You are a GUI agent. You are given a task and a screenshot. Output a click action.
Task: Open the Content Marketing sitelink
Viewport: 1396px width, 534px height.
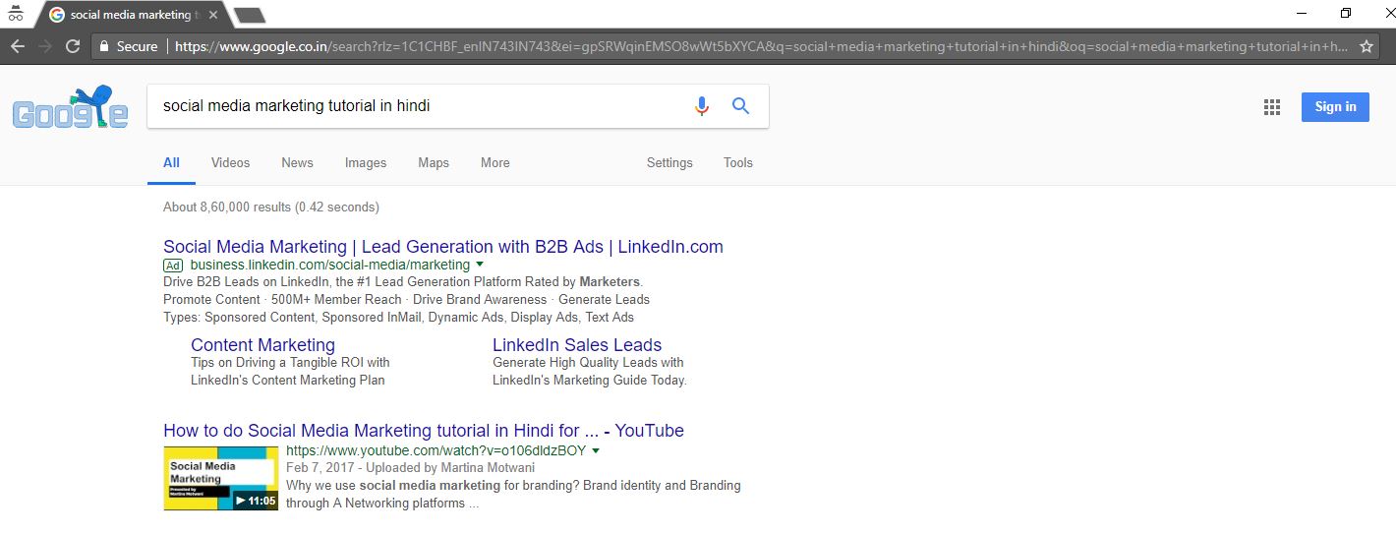point(262,345)
